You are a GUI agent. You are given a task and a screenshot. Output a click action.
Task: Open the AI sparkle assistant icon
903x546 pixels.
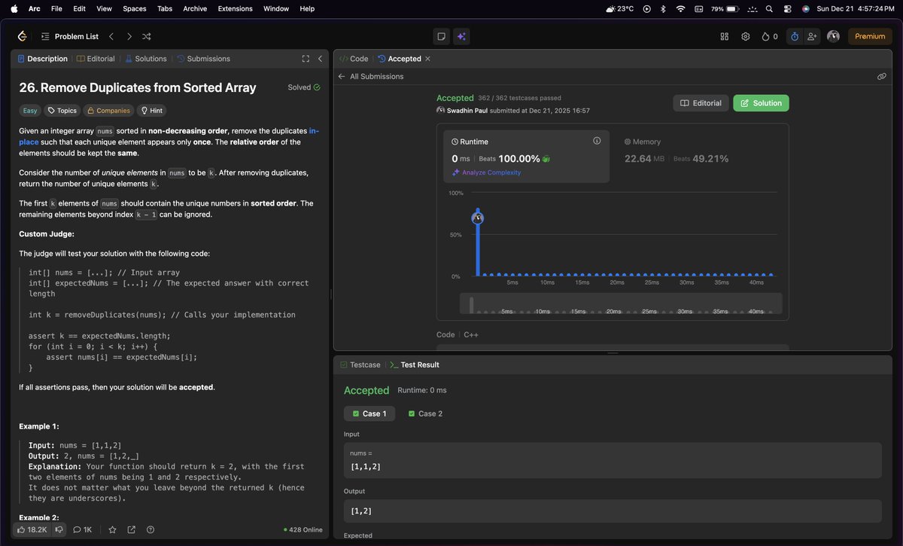point(461,36)
